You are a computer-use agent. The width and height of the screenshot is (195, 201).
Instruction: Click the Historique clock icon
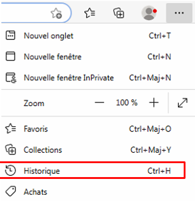click(x=10, y=170)
